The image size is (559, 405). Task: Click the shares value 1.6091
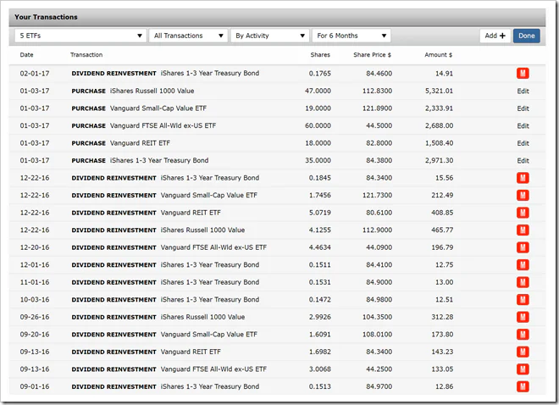pos(320,335)
